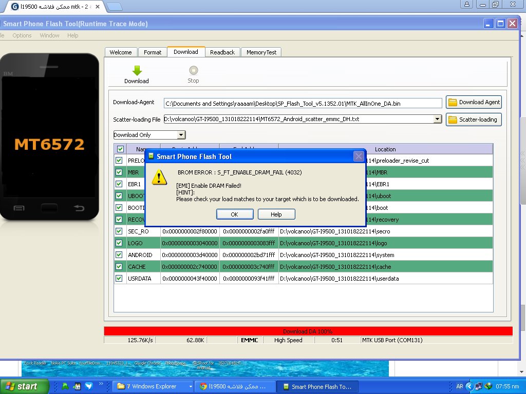Open the Help menu in the menu bar
The width and height of the screenshot is (526, 394).
[72, 35]
